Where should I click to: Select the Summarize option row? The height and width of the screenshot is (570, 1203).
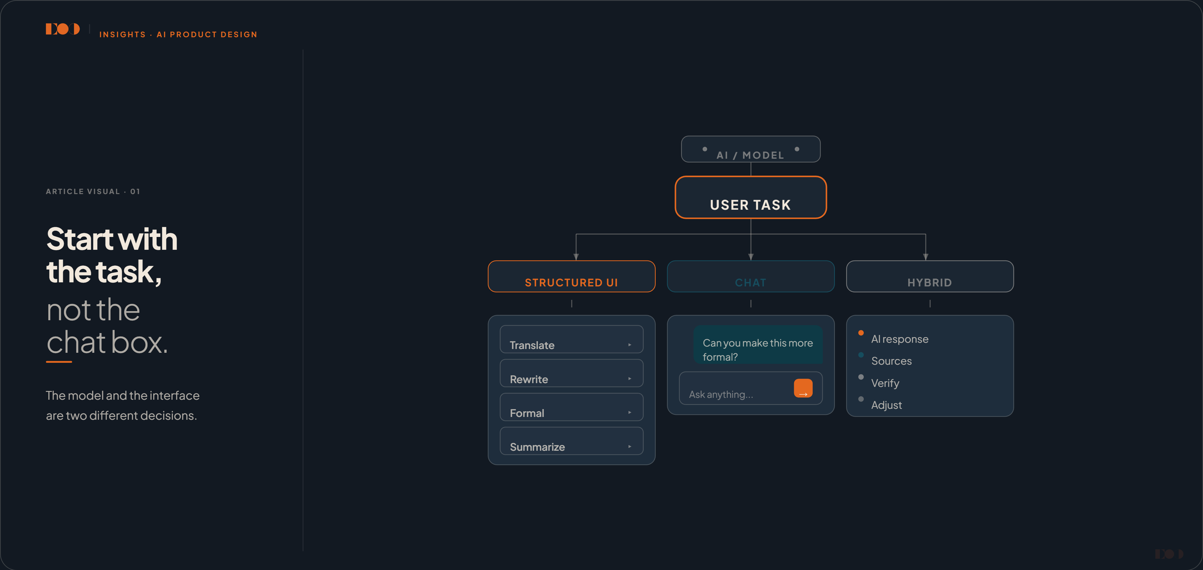pyautogui.click(x=571, y=441)
